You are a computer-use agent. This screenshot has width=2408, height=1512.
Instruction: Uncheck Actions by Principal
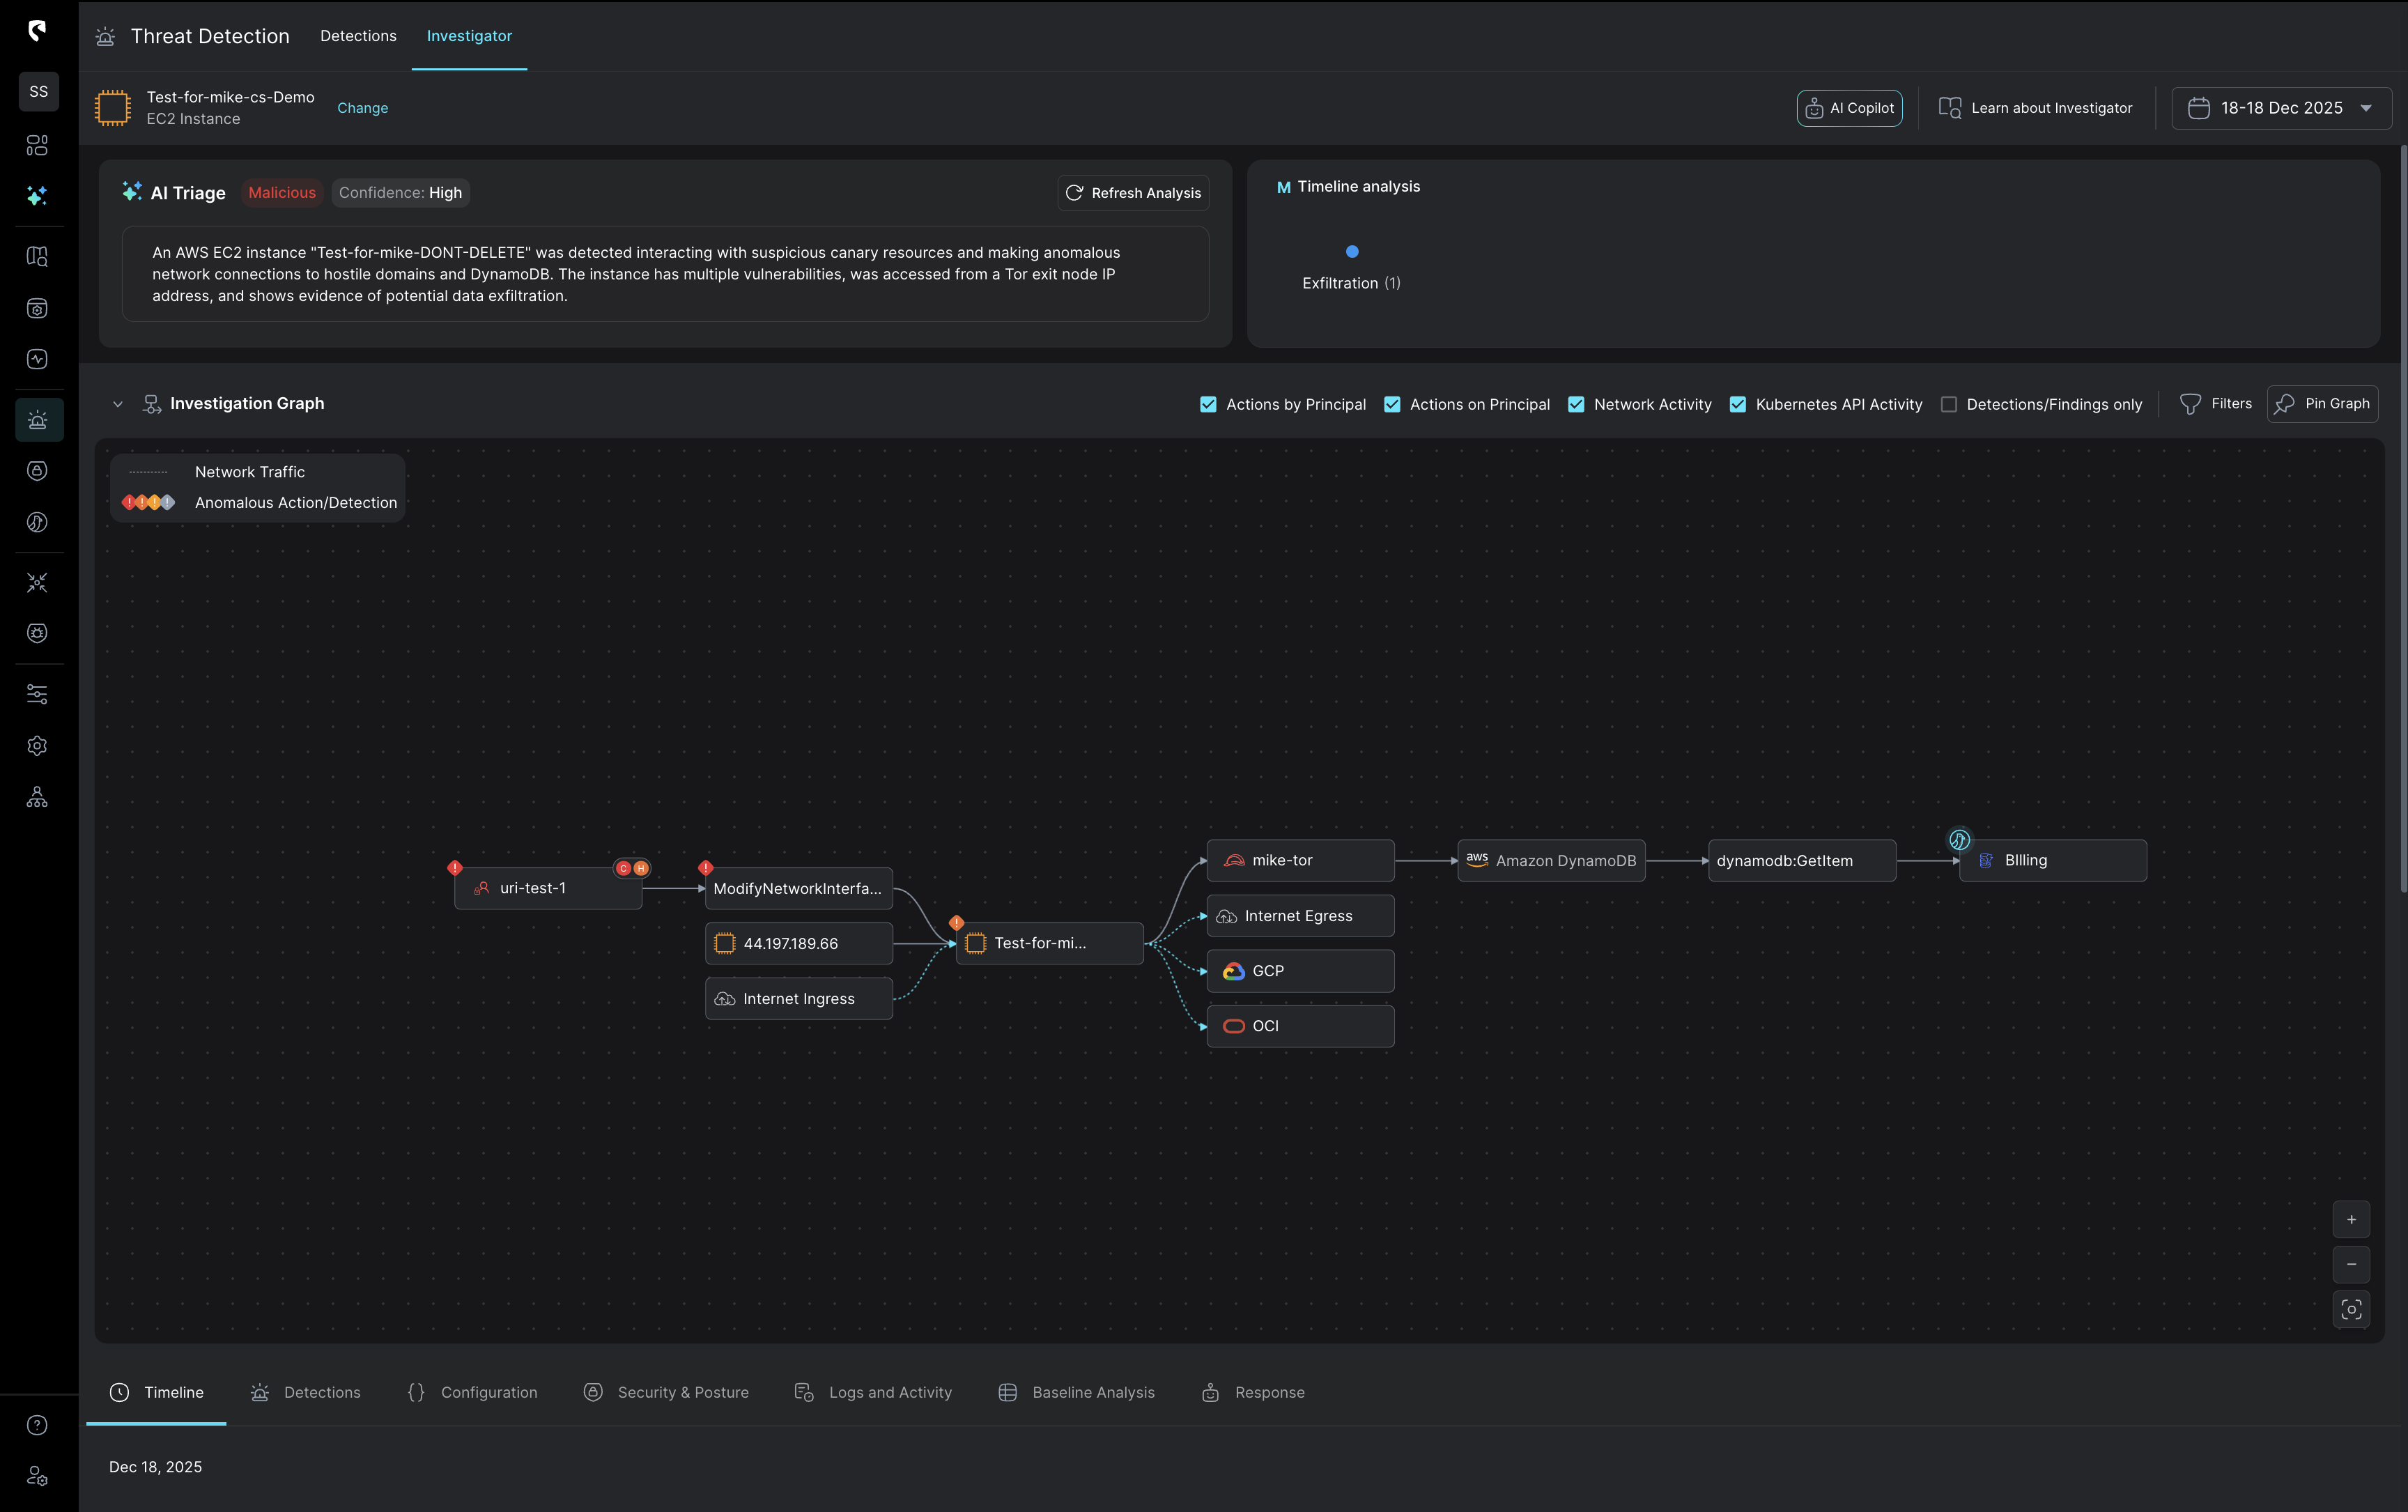tap(1209, 404)
